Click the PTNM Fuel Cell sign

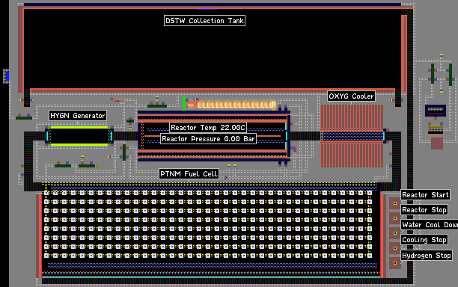tap(189, 174)
